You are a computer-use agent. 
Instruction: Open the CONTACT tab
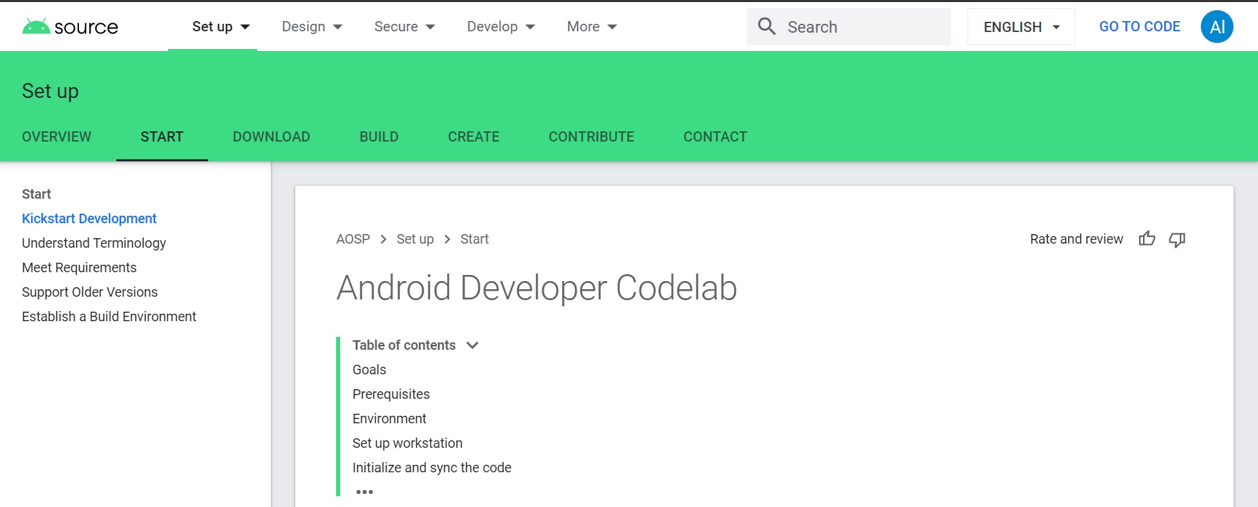tap(715, 137)
